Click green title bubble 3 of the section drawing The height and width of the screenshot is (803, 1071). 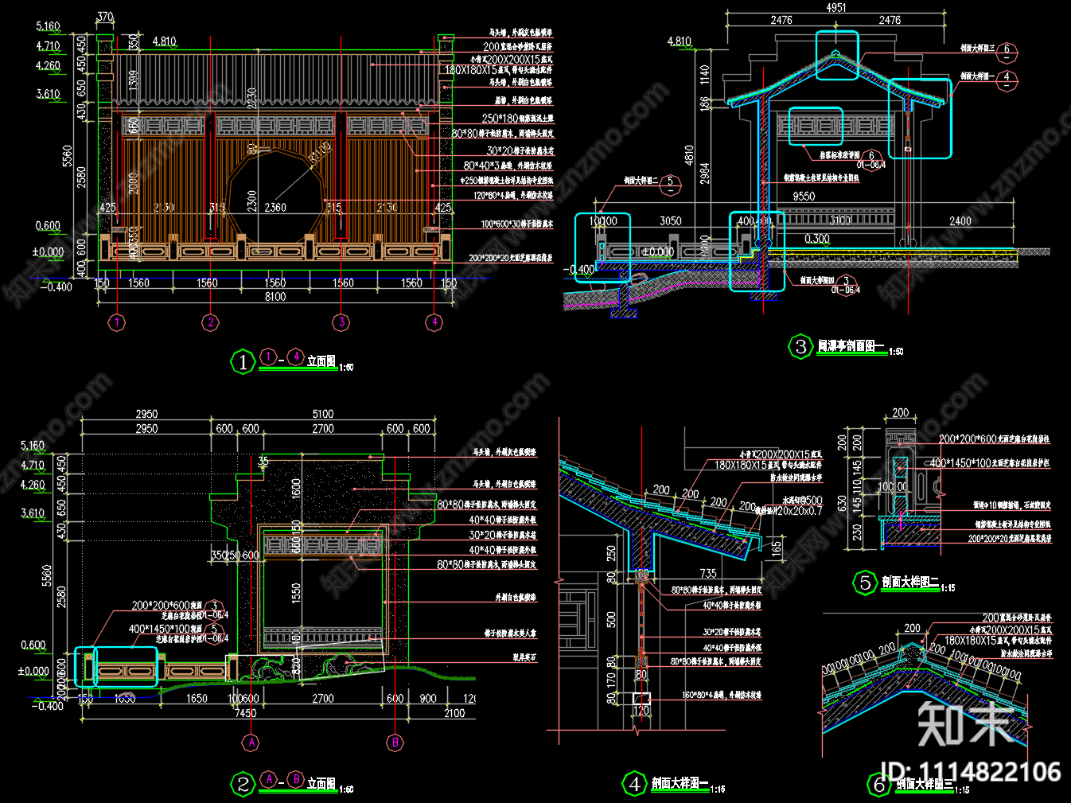(x=800, y=346)
